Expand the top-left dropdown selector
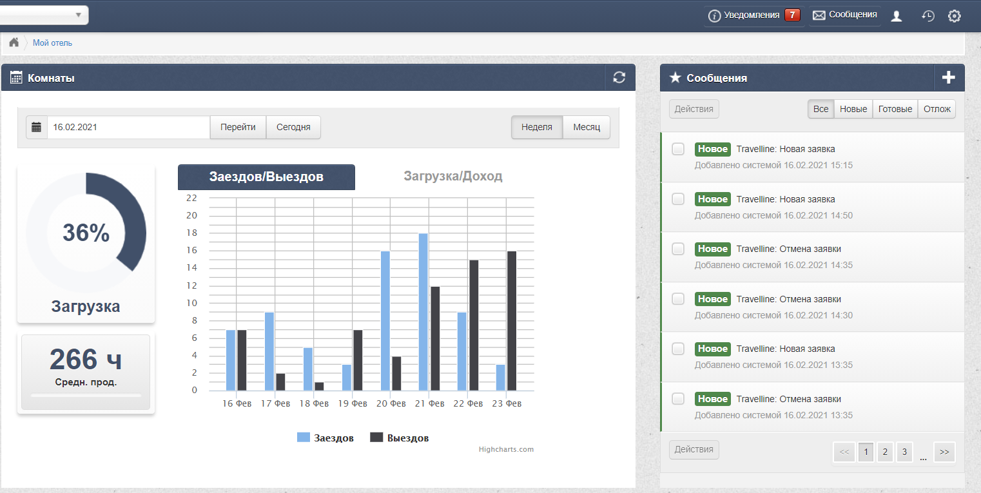This screenshot has height=493, width=981. 43,15
